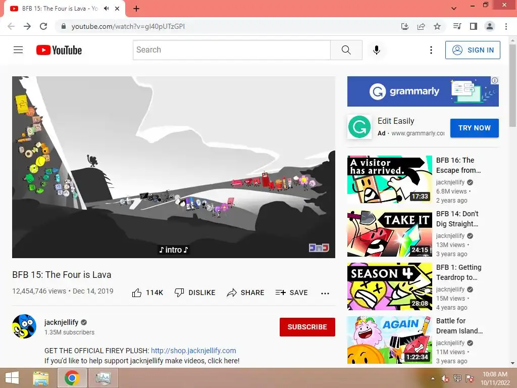Open BFB 1 Getting Teardrop thumbnail

[389, 286]
